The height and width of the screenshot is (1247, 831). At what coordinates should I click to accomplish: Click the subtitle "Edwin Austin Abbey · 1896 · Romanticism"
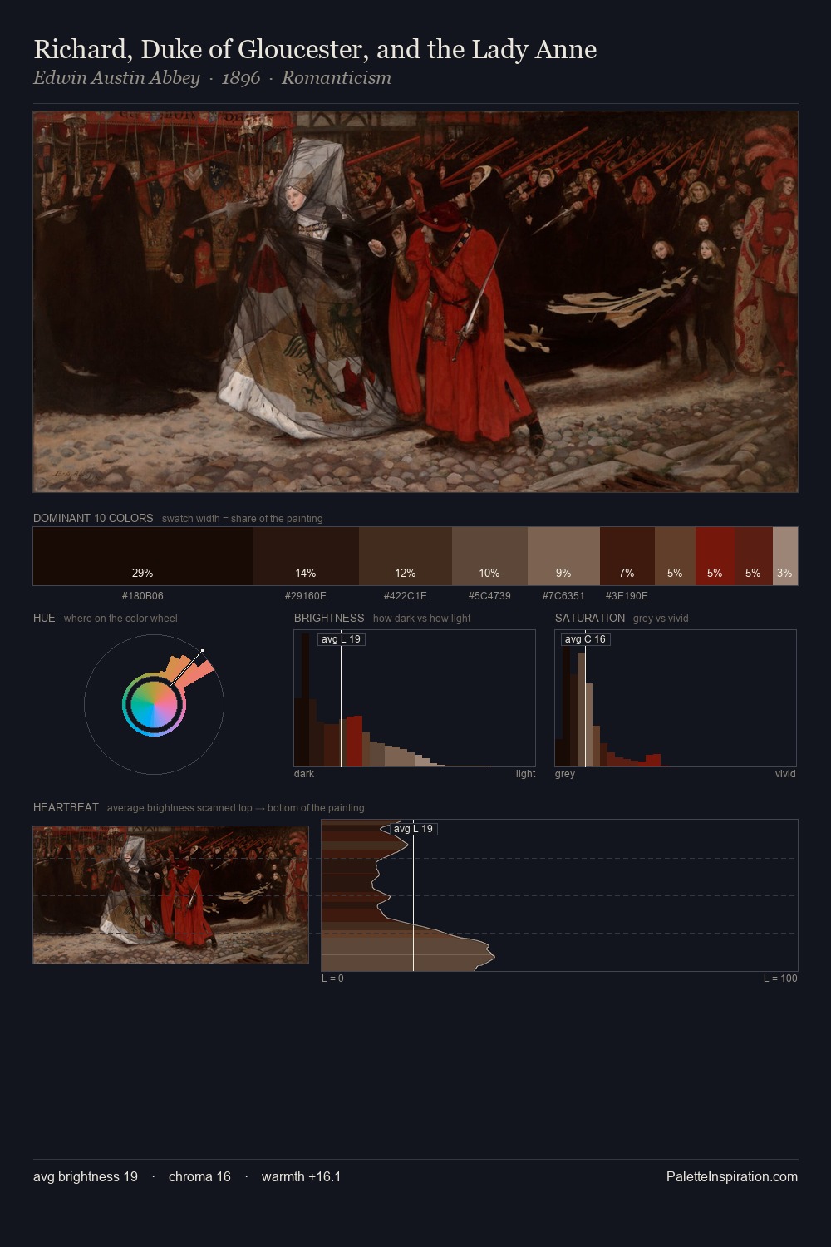pos(212,78)
